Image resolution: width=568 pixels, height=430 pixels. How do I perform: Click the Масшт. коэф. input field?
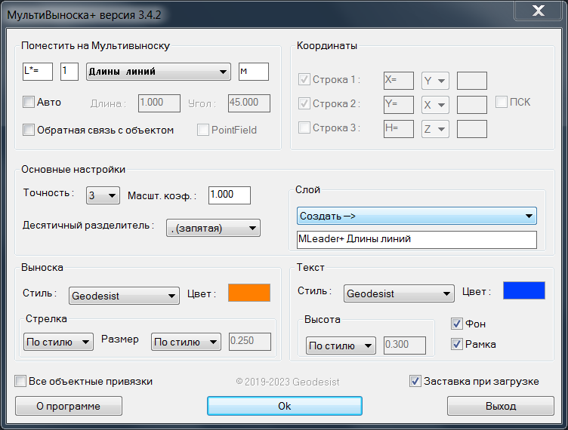click(229, 195)
